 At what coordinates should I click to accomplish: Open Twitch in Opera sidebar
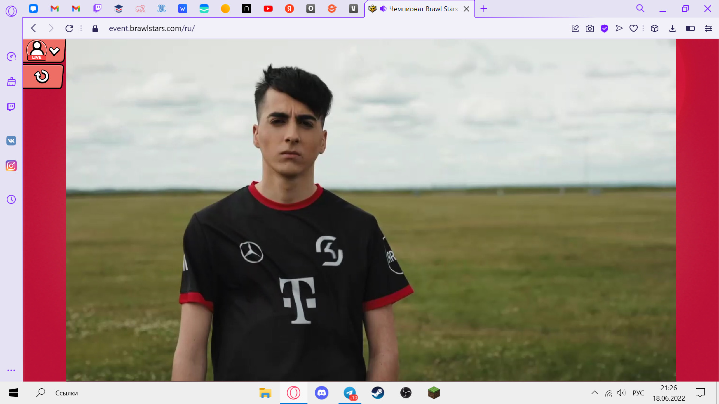pos(11,107)
